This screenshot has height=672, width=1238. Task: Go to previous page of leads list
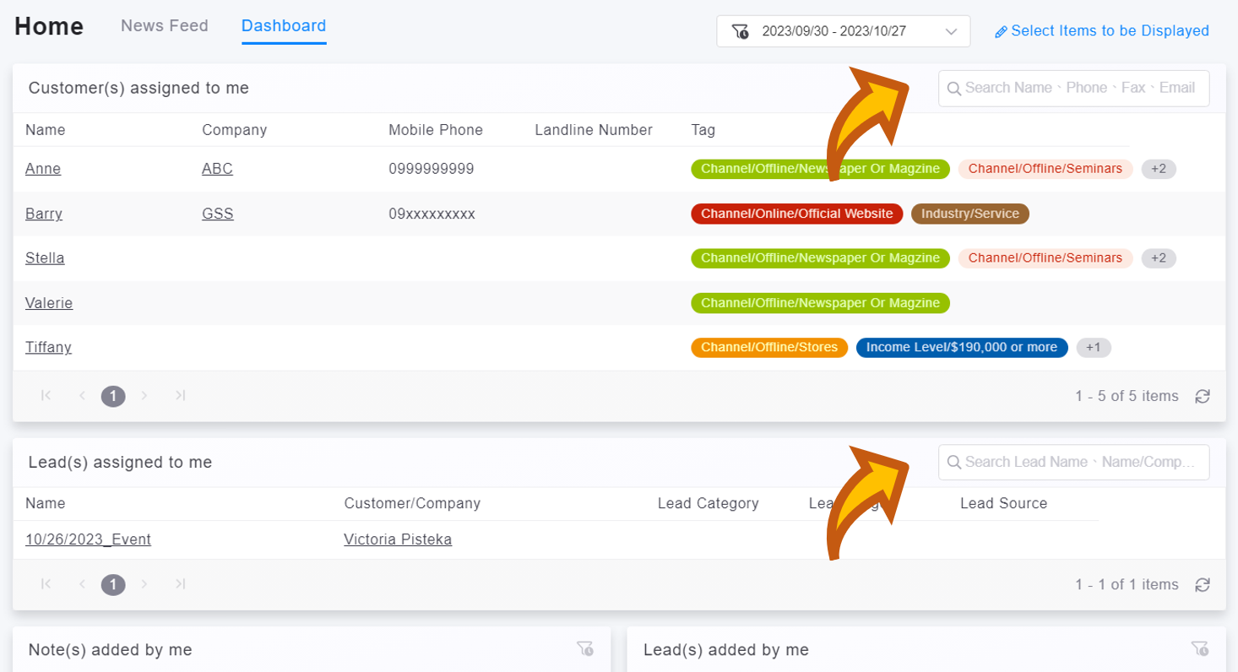click(x=82, y=583)
